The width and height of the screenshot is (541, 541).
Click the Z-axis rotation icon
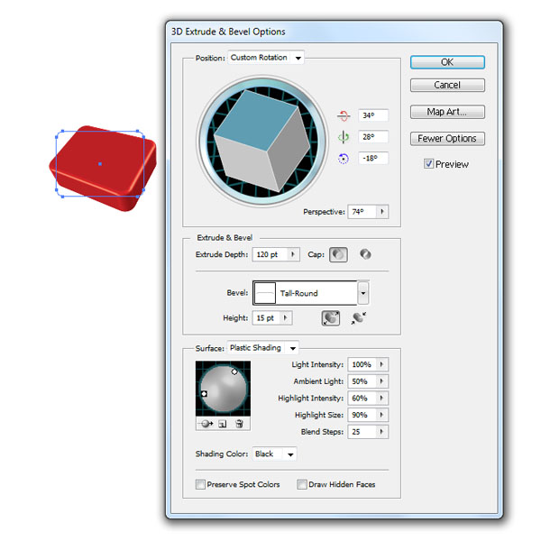pos(343,159)
